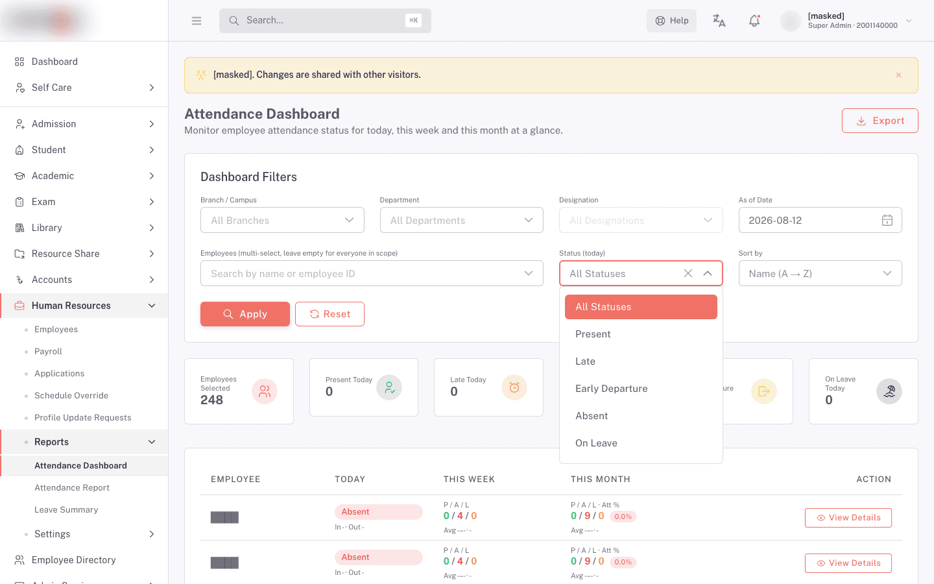Expand the Admission sidebar section
Screen dimensions: 934x584
coord(84,124)
